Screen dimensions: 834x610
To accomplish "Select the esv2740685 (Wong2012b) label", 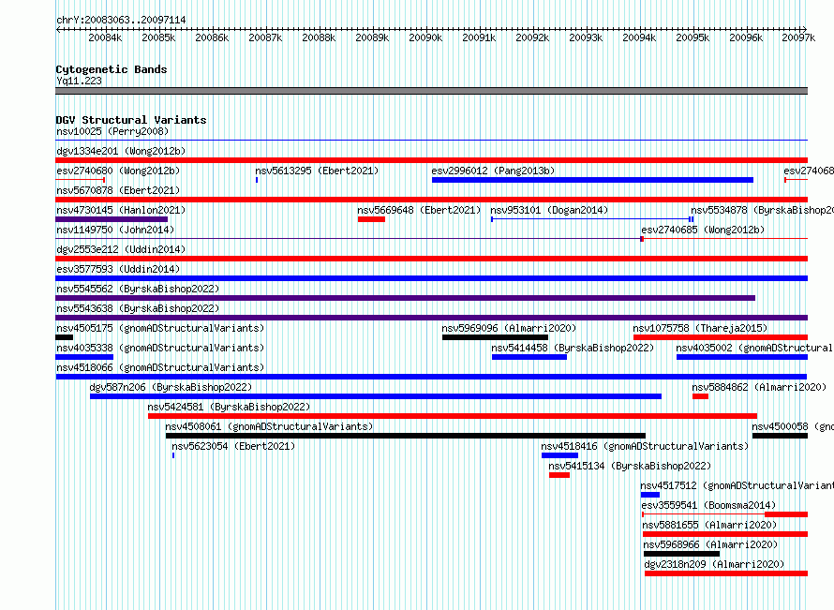I will pyautogui.click(x=703, y=230).
